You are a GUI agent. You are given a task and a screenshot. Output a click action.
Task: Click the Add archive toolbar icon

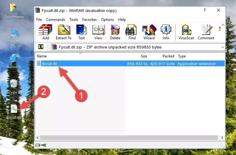click(x=45, y=32)
